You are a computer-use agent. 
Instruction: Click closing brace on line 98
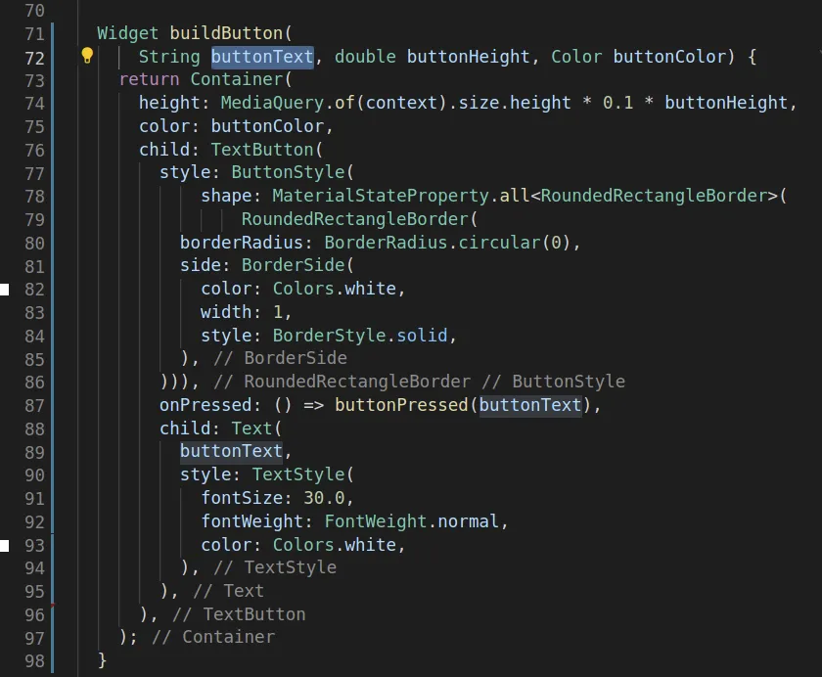(102, 660)
